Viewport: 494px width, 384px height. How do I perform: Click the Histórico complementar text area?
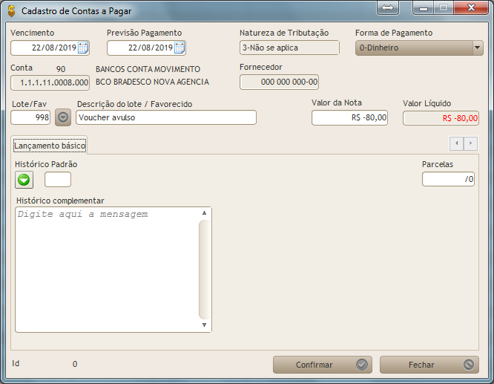coord(108,269)
